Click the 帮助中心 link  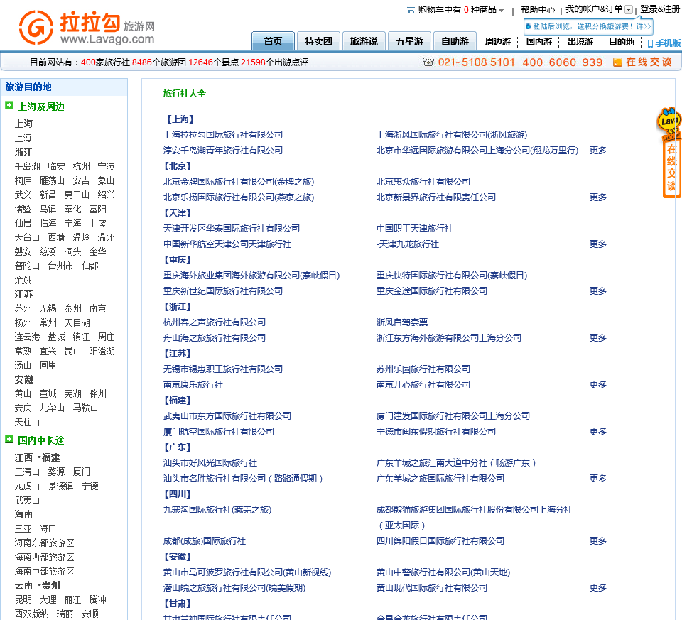point(538,9)
